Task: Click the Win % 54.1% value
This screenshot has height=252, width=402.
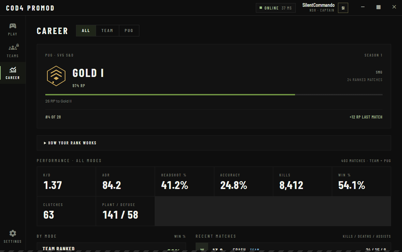Action: click(352, 185)
